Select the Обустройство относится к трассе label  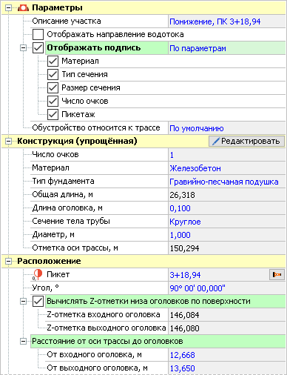coord(96,127)
